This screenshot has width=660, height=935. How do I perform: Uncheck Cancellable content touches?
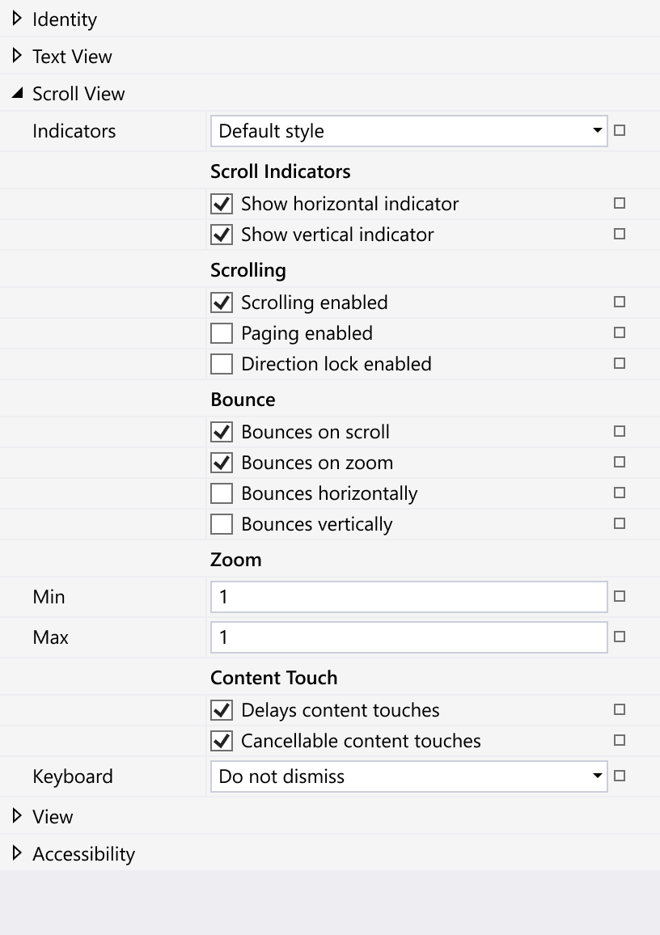tap(221, 740)
